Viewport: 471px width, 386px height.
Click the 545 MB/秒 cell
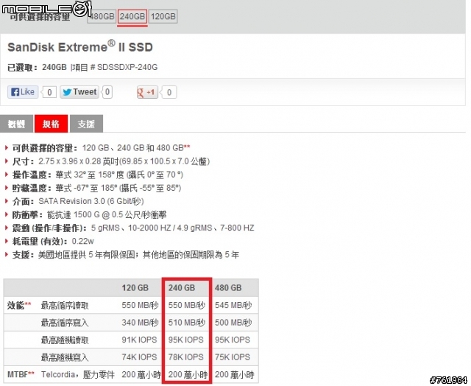point(233,306)
